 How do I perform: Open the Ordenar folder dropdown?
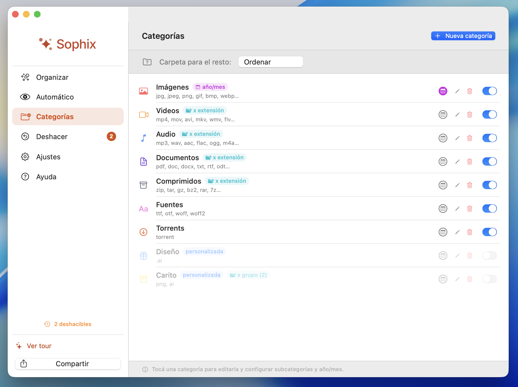(270, 62)
